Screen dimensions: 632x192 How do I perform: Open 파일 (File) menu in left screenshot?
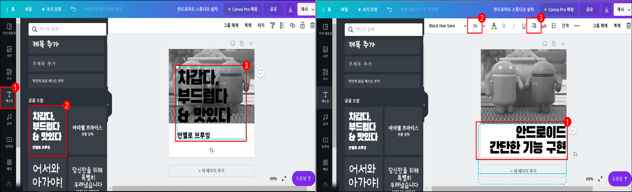(x=28, y=9)
